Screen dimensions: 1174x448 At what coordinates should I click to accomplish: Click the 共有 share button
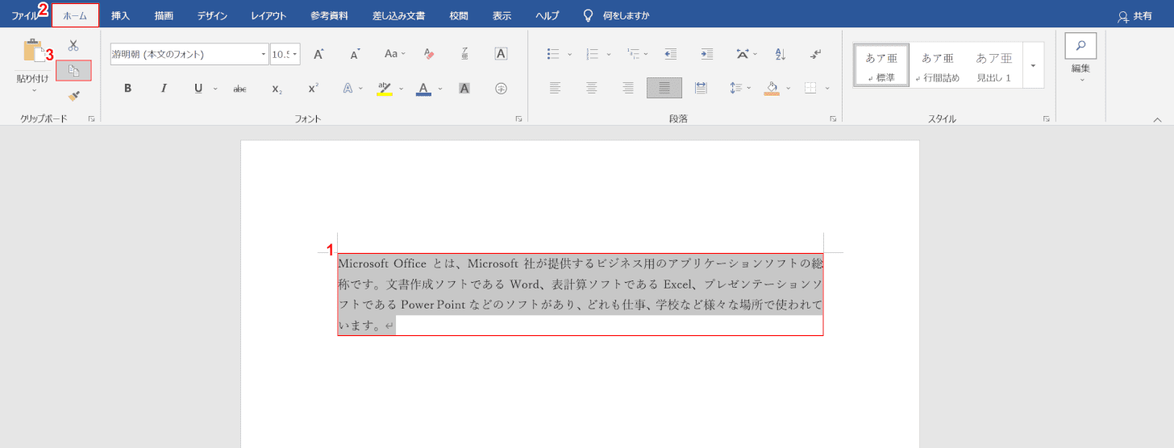tap(1134, 15)
